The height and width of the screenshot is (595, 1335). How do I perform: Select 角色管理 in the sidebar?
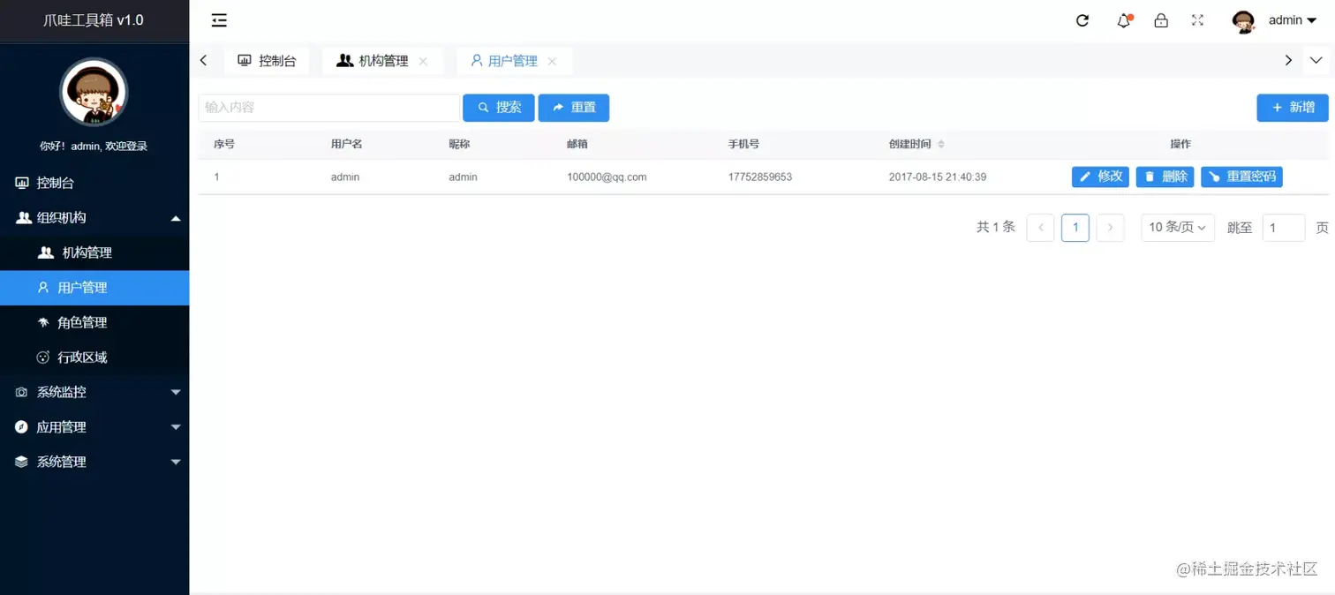click(94, 322)
